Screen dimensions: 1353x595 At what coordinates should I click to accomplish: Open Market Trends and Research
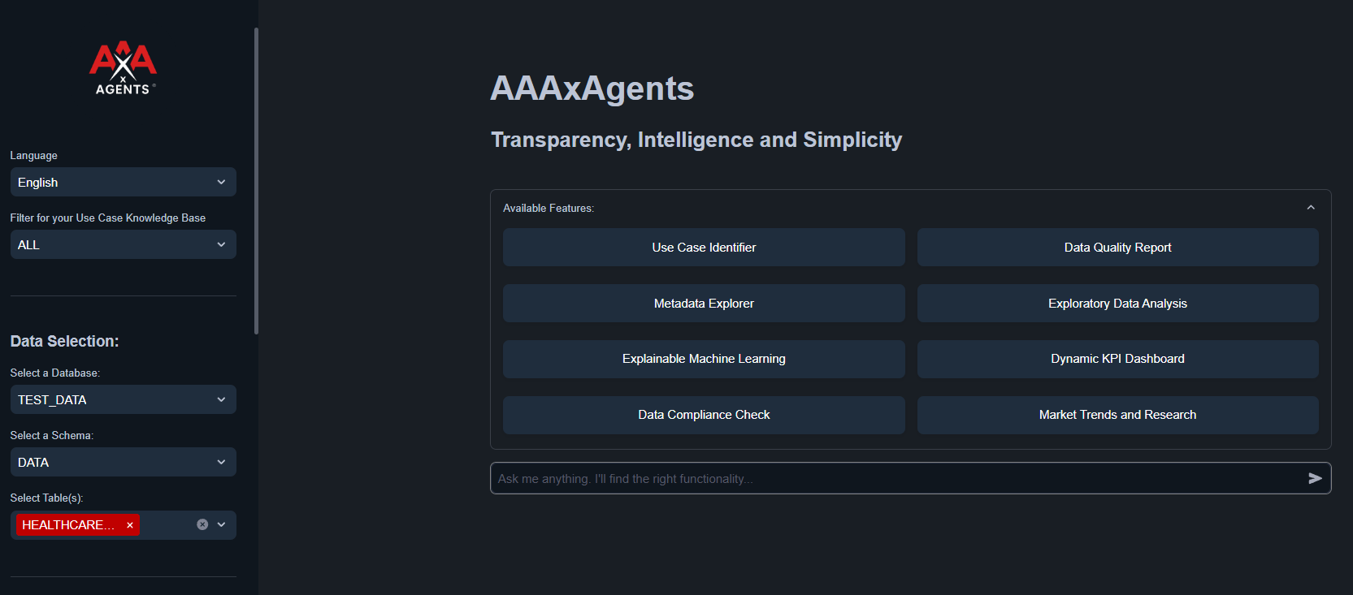coord(1117,415)
